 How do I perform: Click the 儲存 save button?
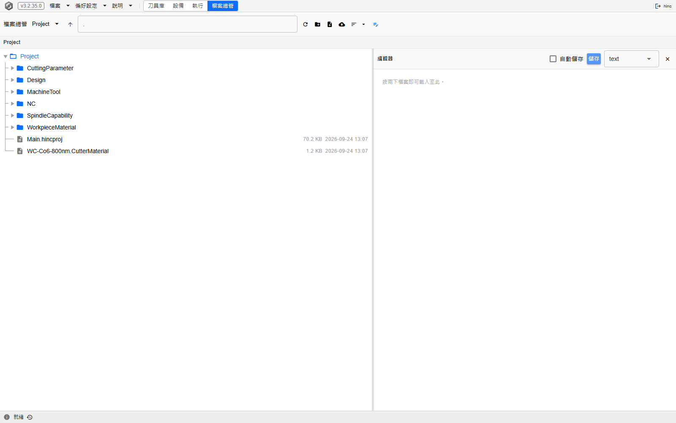point(594,59)
